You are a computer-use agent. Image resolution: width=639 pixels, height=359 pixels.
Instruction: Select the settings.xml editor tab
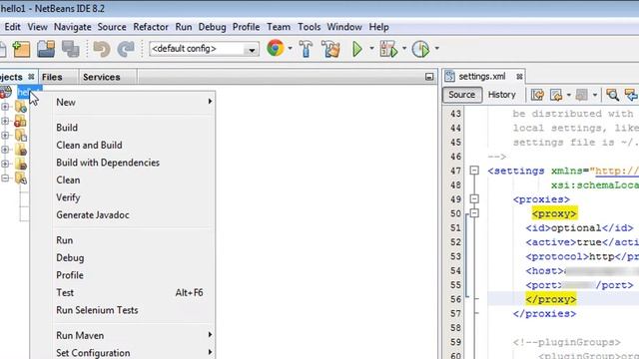[481, 76]
